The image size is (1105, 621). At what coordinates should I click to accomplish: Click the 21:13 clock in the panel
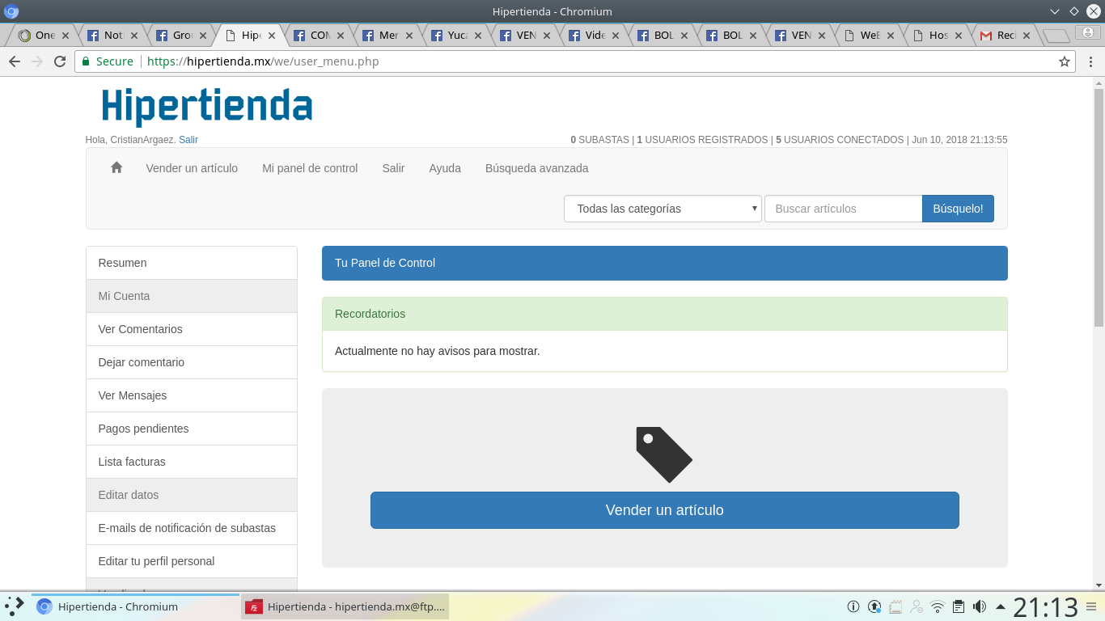(x=1046, y=606)
